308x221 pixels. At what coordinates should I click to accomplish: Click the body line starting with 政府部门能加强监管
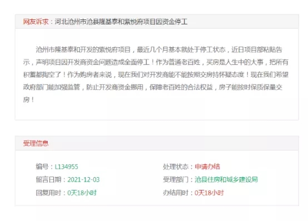coord(153,87)
